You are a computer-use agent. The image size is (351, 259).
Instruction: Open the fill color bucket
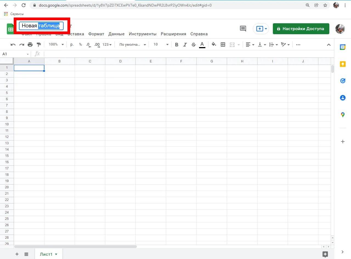point(214,44)
